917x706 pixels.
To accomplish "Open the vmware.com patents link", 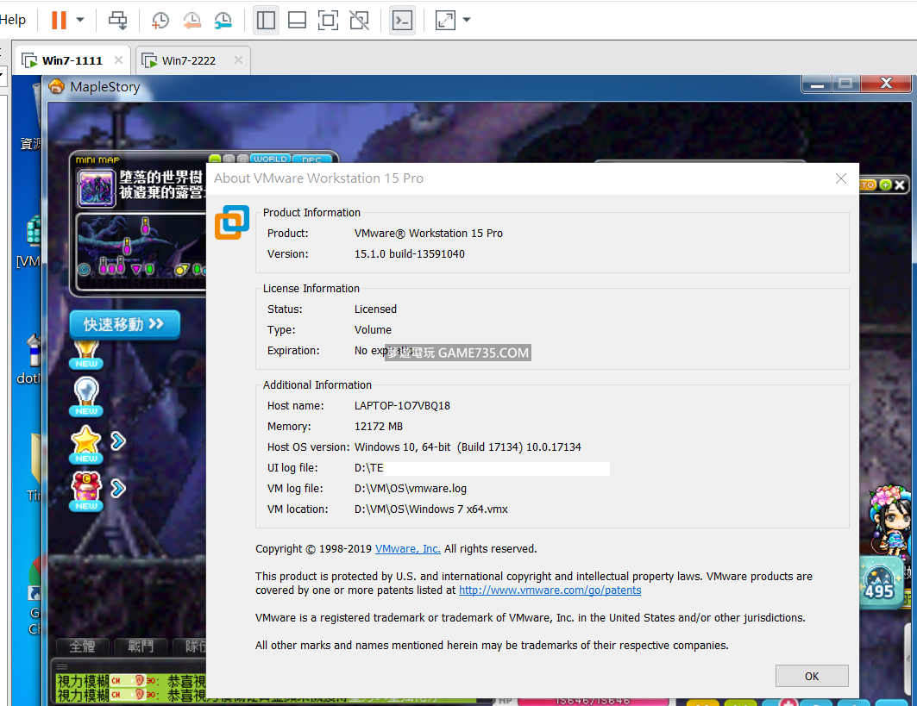I will (550, 590).
